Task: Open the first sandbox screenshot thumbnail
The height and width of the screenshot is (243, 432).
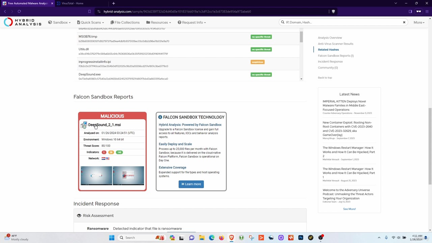Action: click(96, 175)
